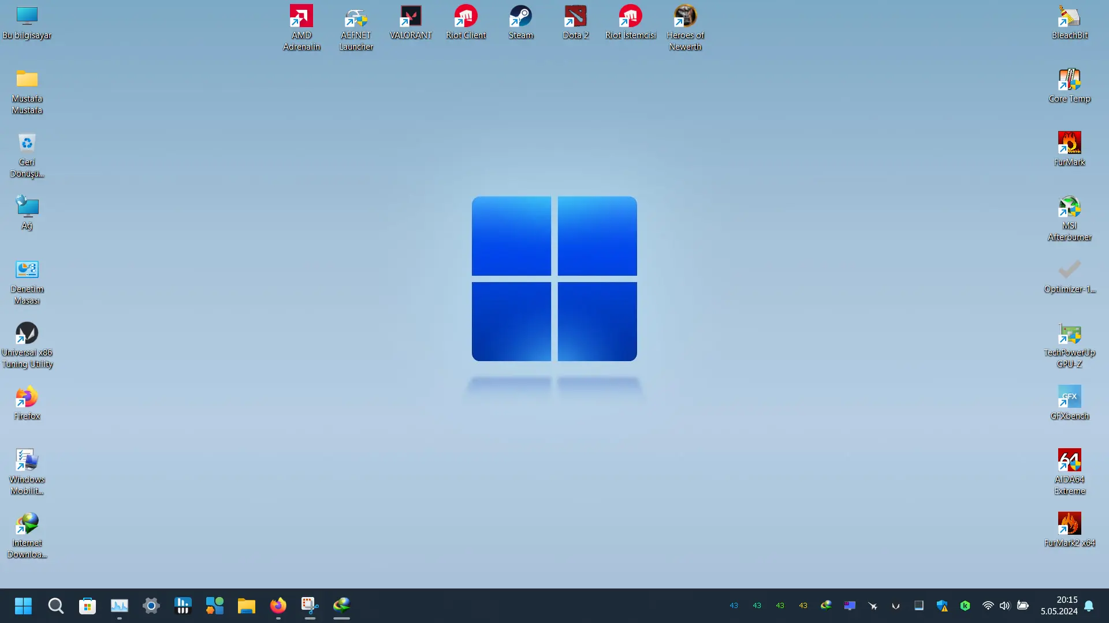Select the BleachBit desktop shortcut

[x=1070, y=22]
